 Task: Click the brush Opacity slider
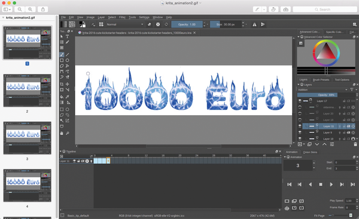pyautogui.click(x=187, y=24)
